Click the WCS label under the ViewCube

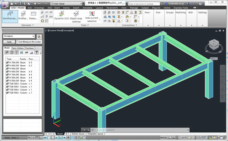(x=214, y=59)
